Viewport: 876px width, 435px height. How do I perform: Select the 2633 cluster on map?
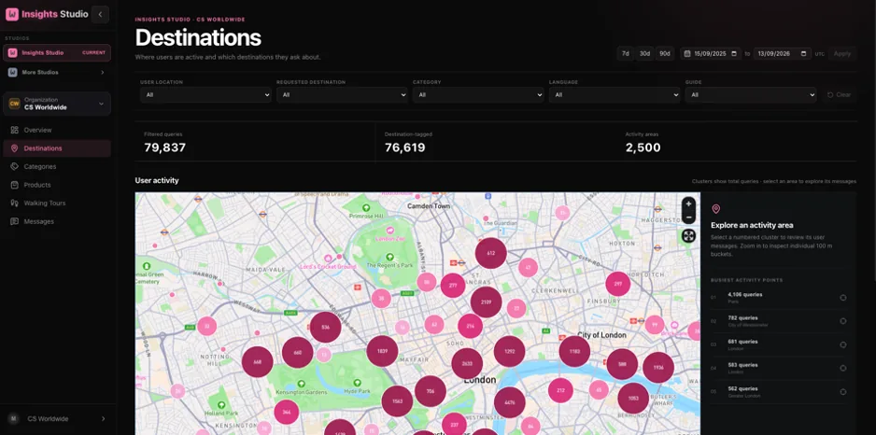pos(467,363)
